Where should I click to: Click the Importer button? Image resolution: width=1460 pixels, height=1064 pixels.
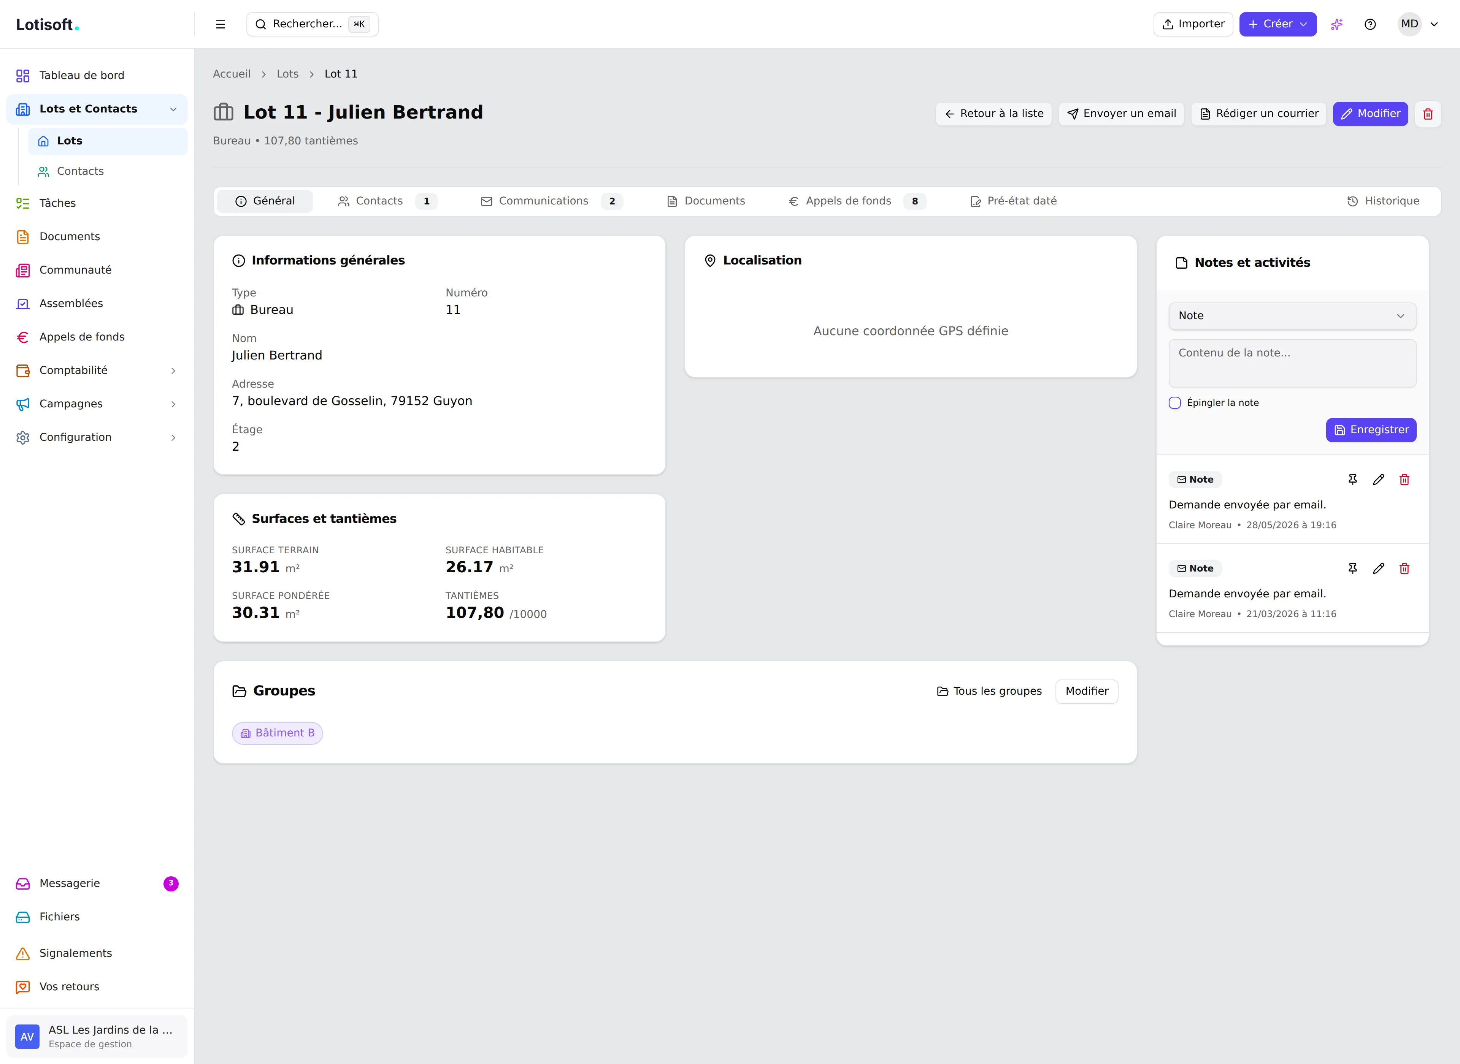pos(1193,24)
